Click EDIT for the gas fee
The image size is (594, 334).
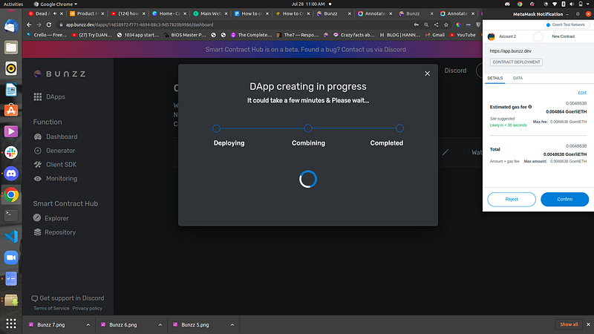coord(582,93)
